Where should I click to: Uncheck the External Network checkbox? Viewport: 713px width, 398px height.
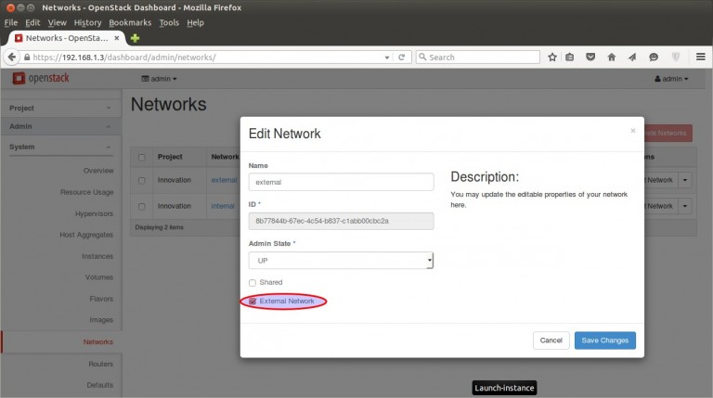pyautogui.click(x=253, y=302)
